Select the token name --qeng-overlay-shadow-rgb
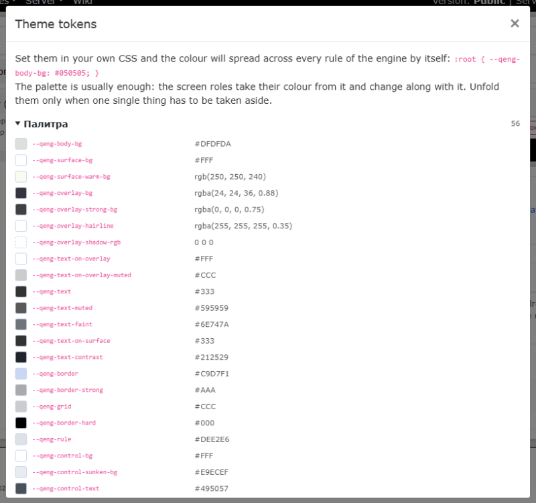This screenshot has width=536, height=503. (x=76, y=242)
